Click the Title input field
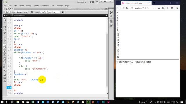 click(x=50, y=12)
